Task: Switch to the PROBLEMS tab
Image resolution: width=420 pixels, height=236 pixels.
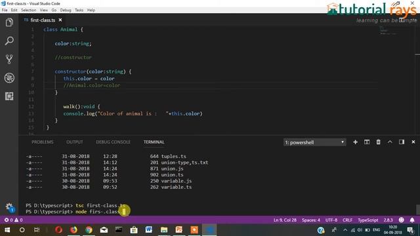Action: coord(42,142)
